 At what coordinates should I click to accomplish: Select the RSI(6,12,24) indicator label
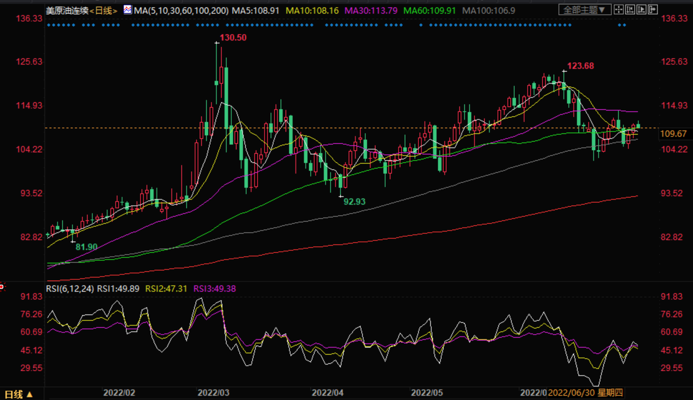point(69,289)
